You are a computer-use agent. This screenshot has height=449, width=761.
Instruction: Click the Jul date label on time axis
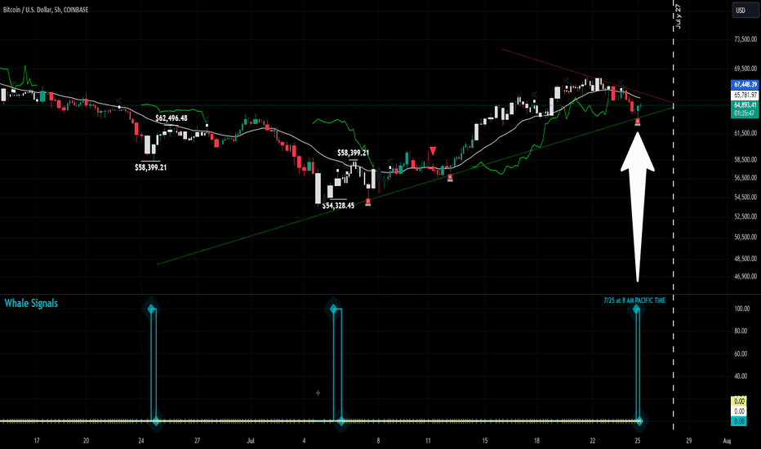click(x=251, y=441)
